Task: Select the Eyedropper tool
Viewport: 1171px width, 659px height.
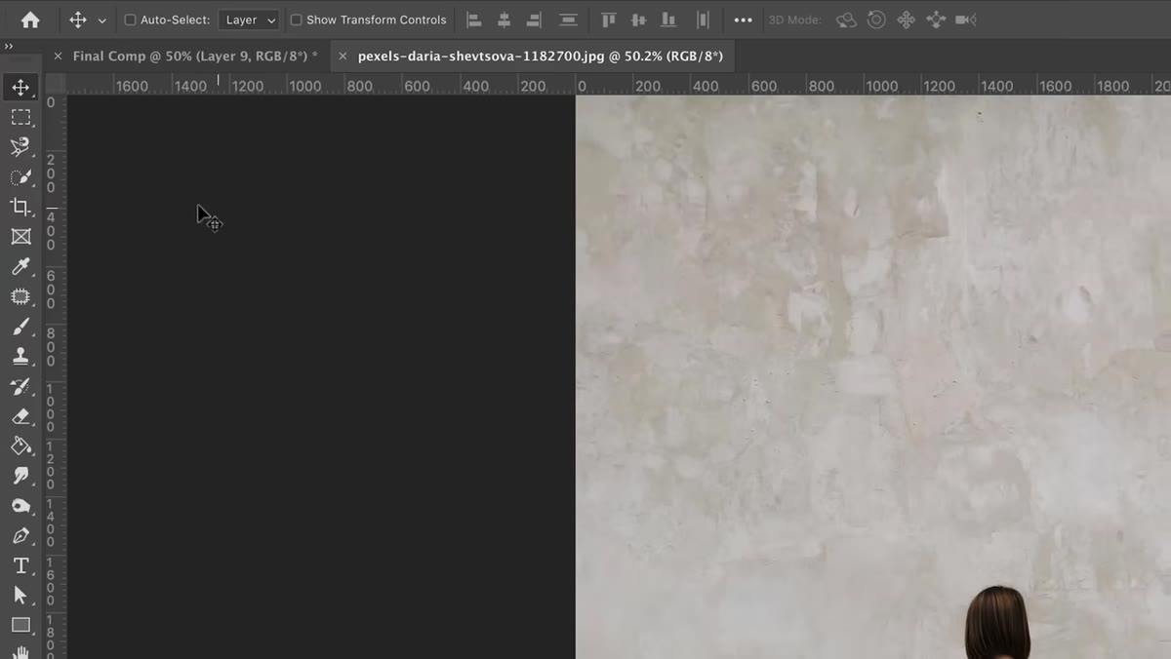Action: 20,267
